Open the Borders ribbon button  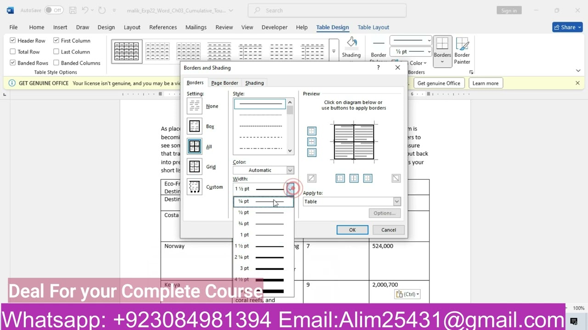[x=442, y=51]
